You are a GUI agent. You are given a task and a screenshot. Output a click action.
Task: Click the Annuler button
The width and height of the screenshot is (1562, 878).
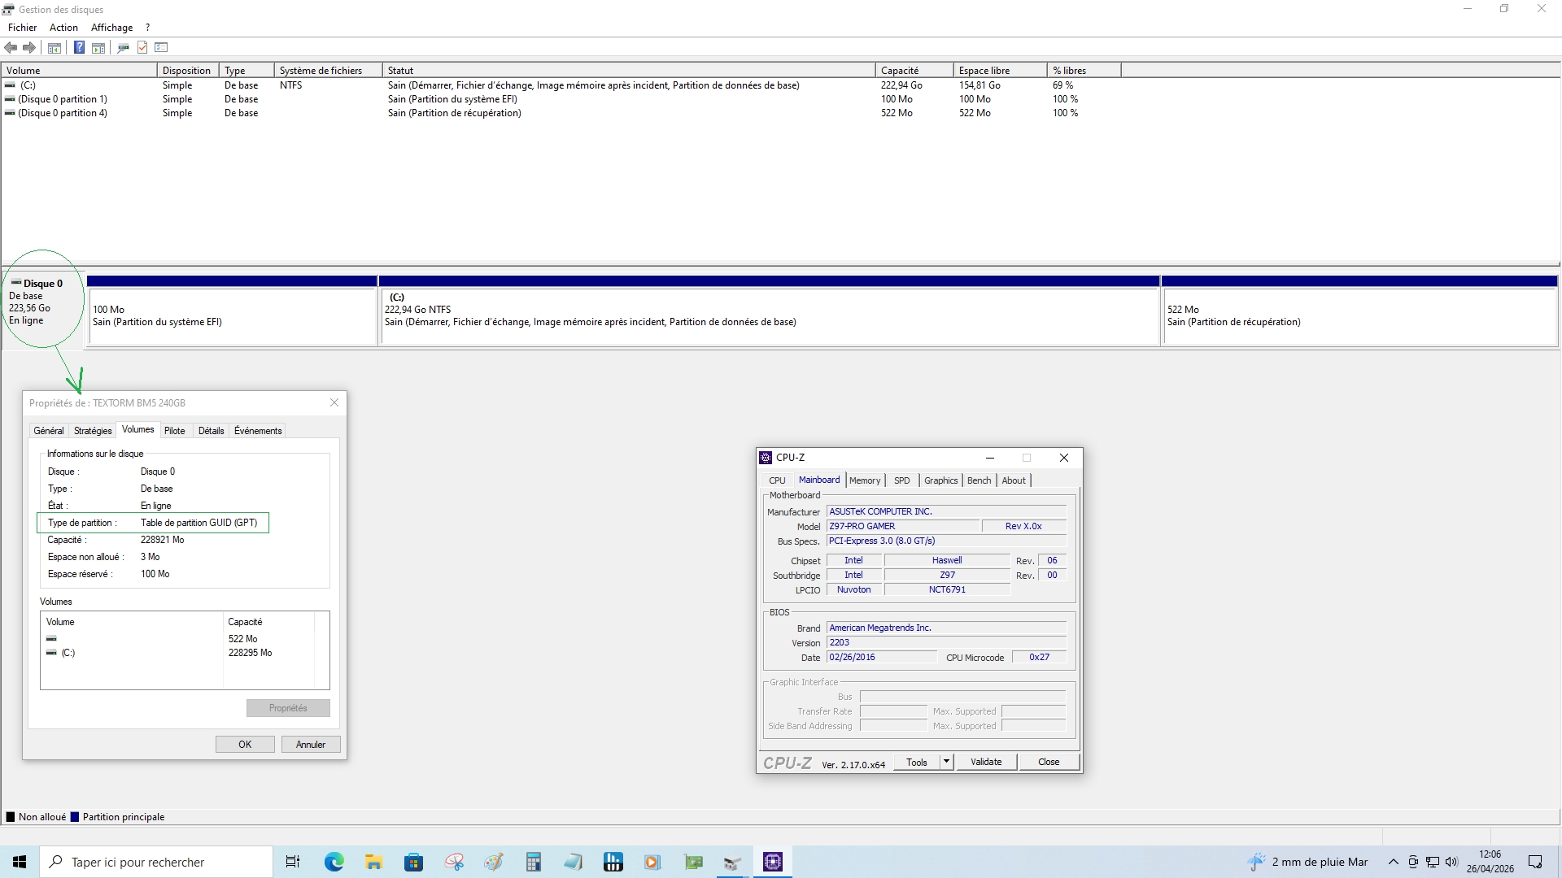(310, 745)
